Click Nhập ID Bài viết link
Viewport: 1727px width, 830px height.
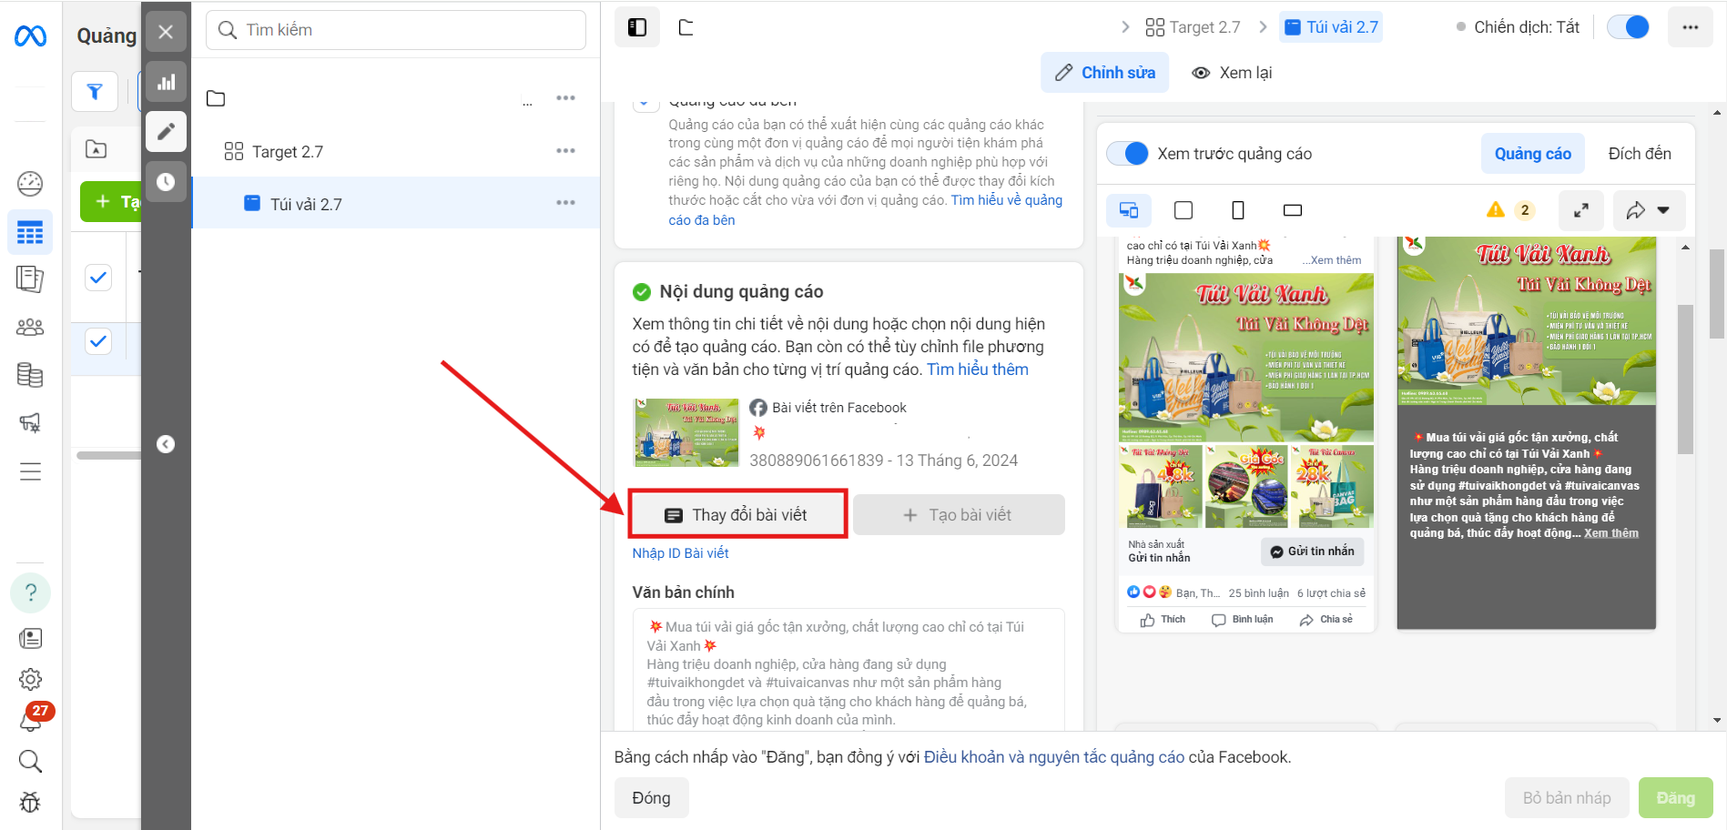click(x=680, y=553)
